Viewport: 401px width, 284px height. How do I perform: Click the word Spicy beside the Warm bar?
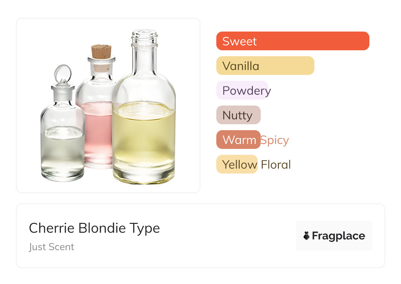[275, 140]
